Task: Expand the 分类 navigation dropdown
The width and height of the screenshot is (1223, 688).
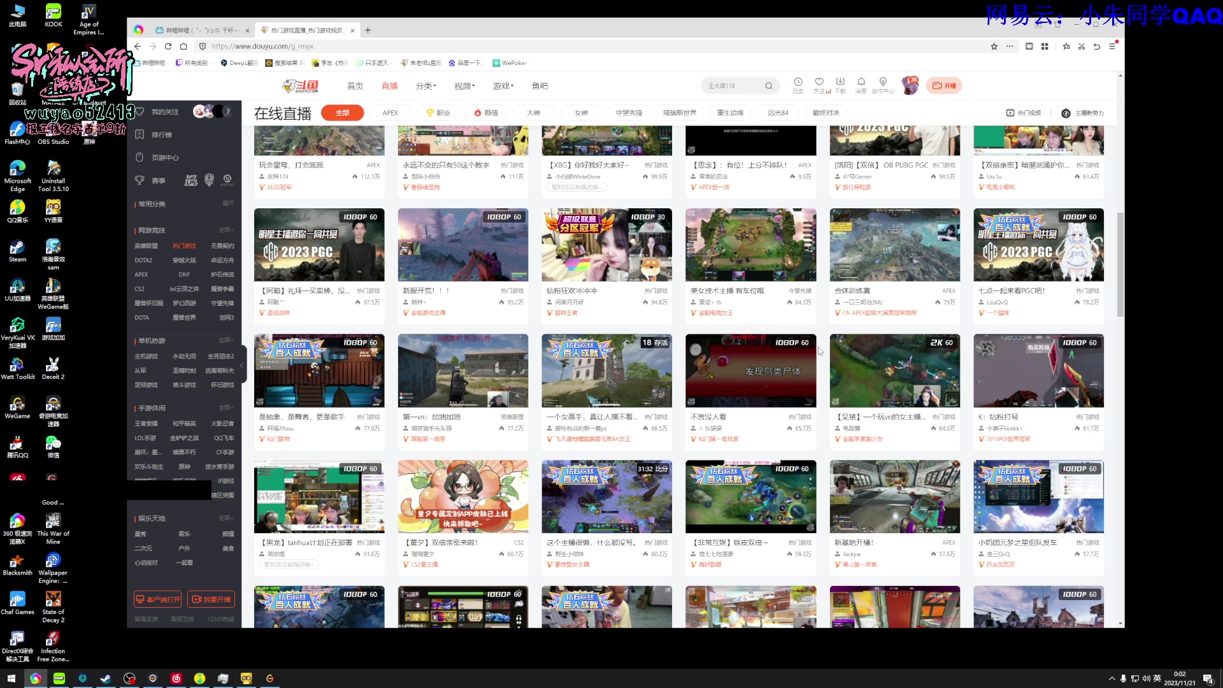Action: click(426, 86)
